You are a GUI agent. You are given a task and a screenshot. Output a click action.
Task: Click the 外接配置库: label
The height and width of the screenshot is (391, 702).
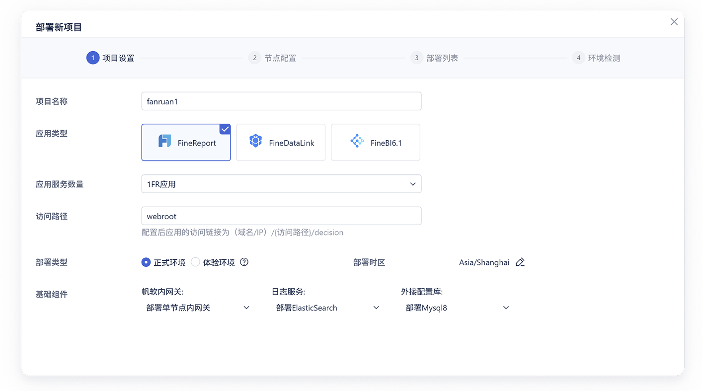(422, 292)
